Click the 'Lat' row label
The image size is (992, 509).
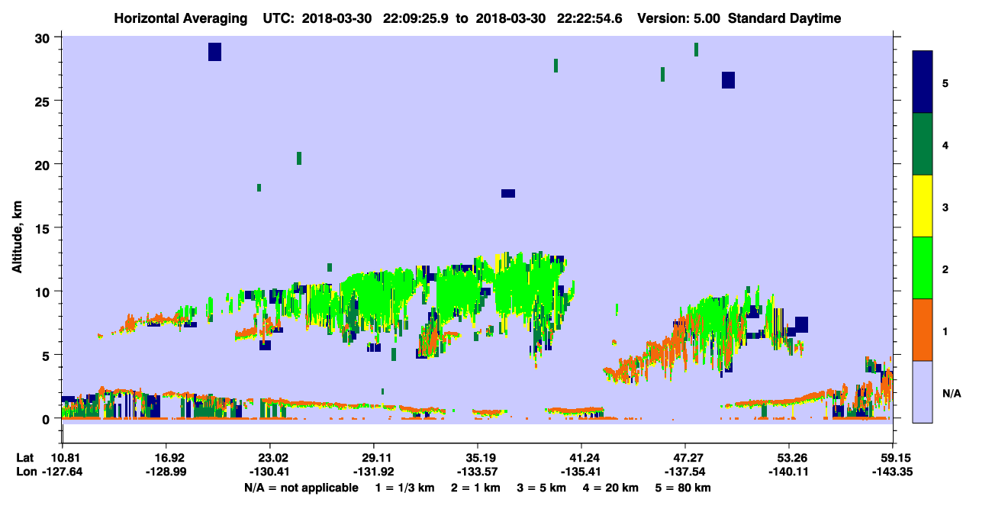point(24,458)
